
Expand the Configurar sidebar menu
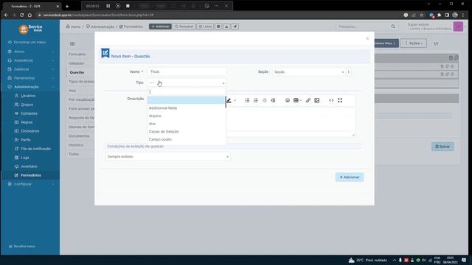click(30, 184)
